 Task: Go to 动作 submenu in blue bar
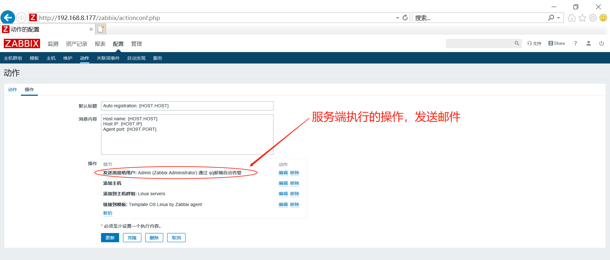tap(85, 58)
